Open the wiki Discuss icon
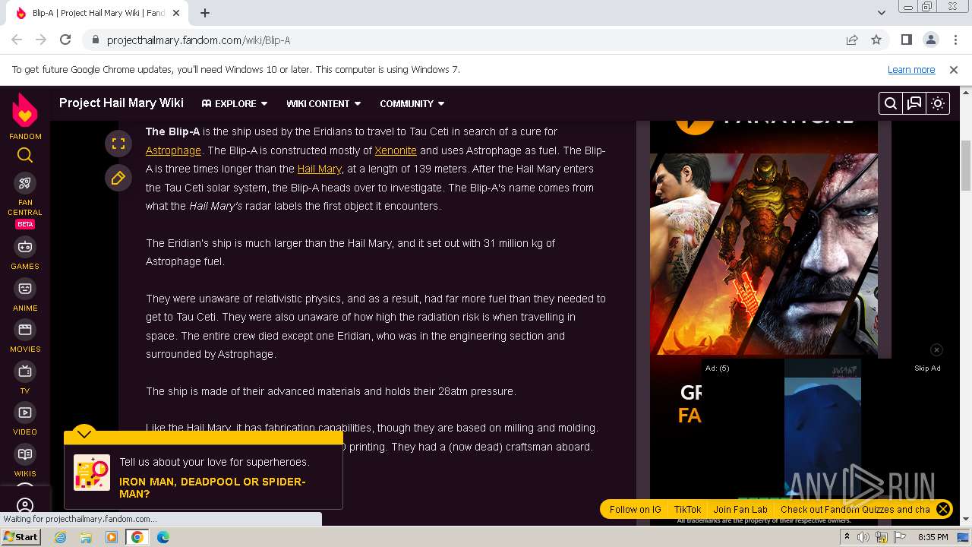The height and width of the screenshot is (547, 972). point(914,103)
